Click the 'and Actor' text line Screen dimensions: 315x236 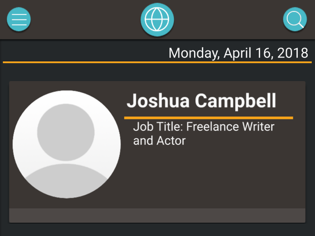pos(159,141)
